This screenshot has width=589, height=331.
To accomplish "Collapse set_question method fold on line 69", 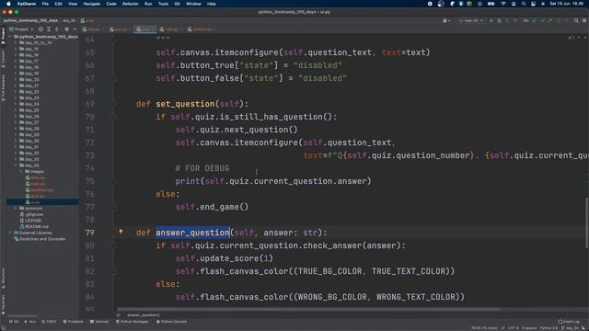I will click(113, 104).
